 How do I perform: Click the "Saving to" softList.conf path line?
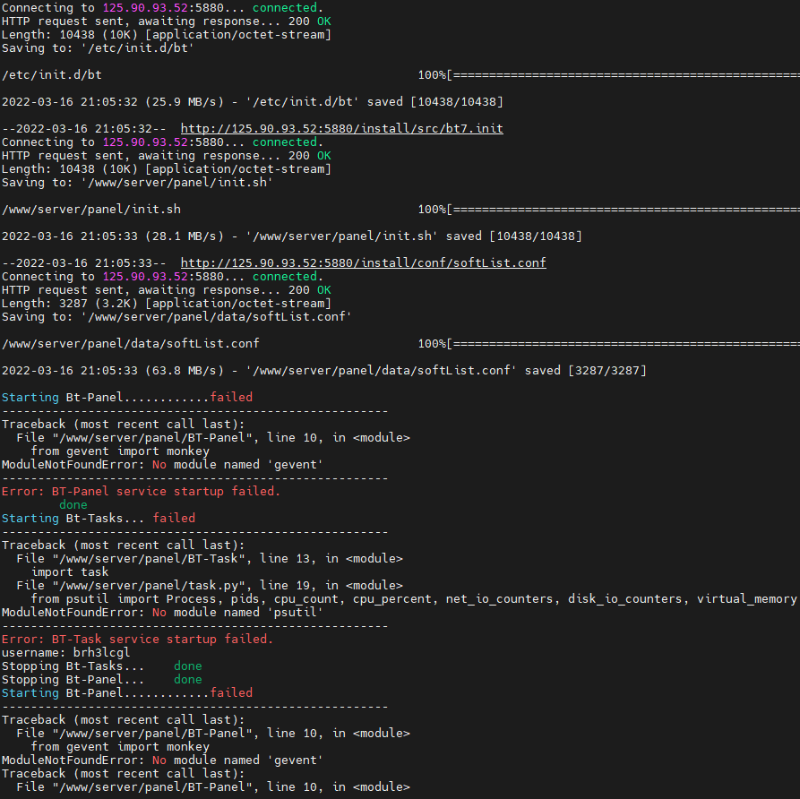[176, 316]
